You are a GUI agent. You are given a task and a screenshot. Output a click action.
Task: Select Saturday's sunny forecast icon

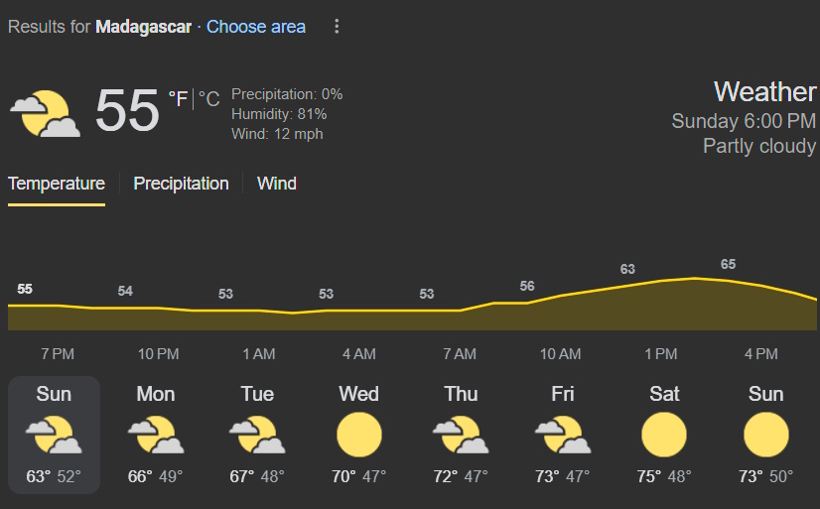pyautogui.click(x=664, y=435)
